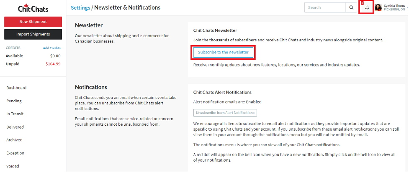The width and height of the screenshot is (409, 172).
Task: Click into the Search field
Action: coord(325,8)
